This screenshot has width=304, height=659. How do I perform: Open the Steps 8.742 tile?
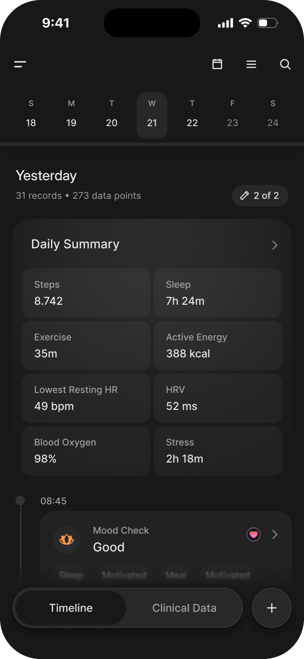[86, 293]
